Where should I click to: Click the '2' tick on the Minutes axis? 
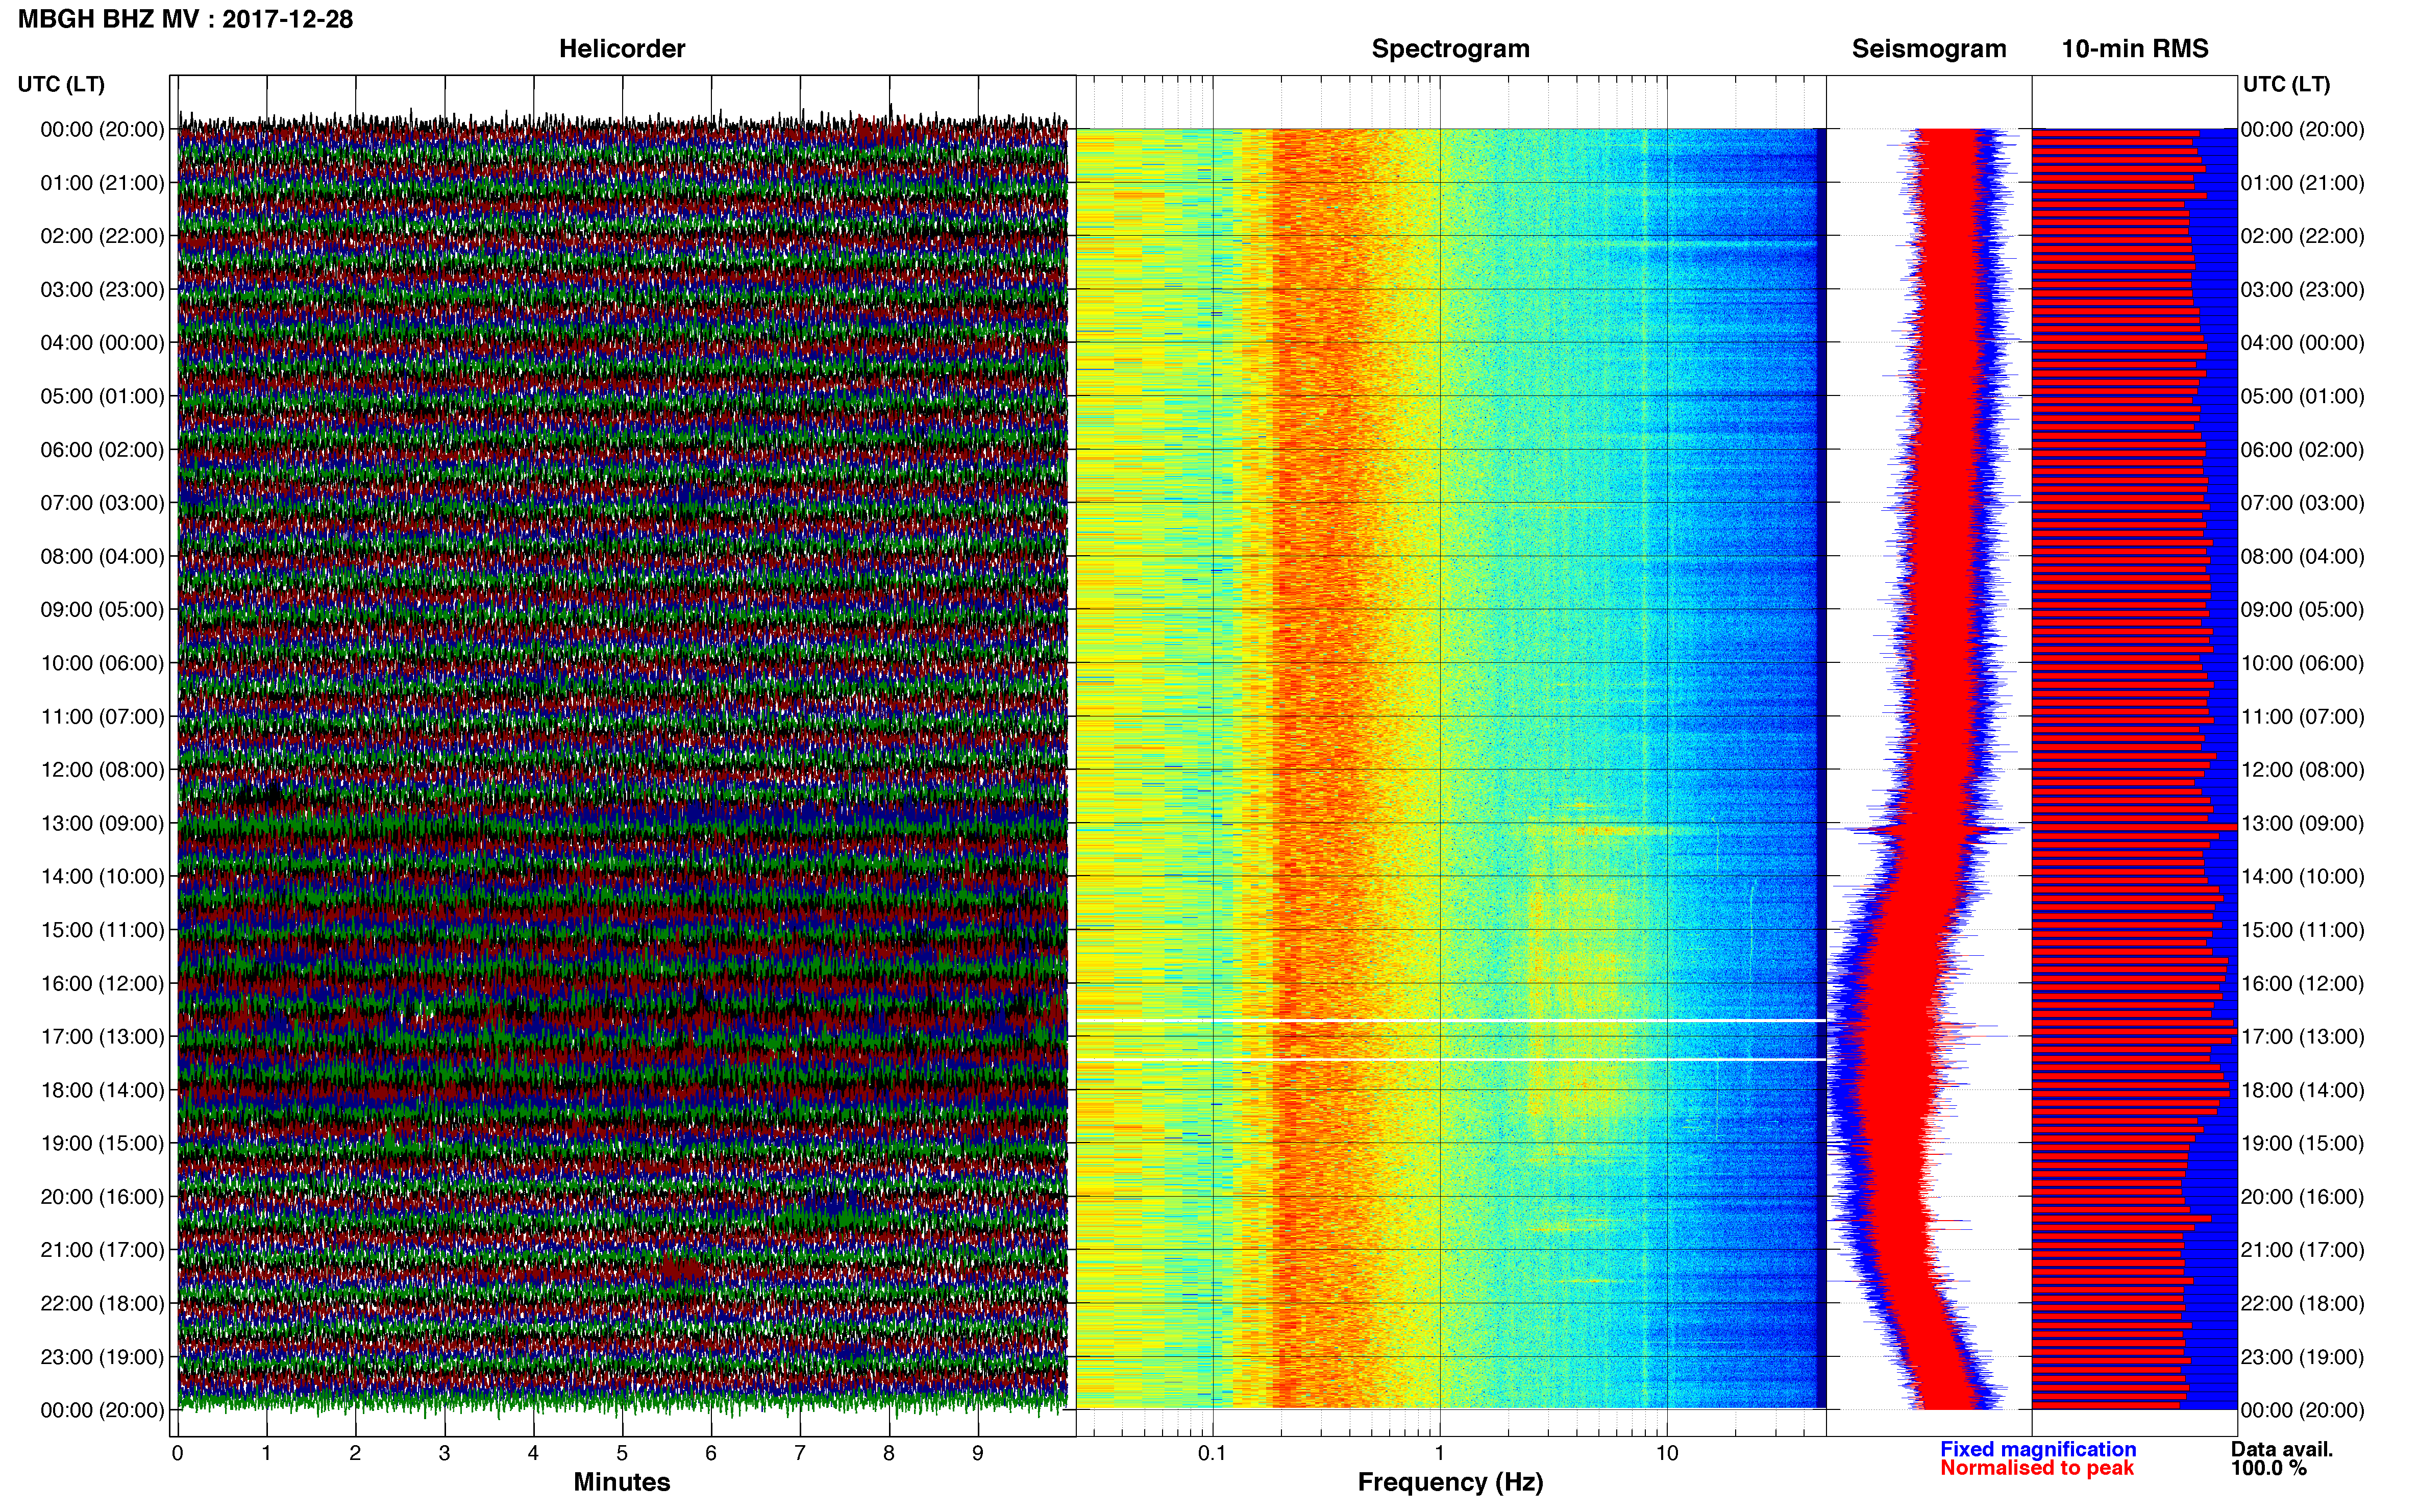(355, 1454)
